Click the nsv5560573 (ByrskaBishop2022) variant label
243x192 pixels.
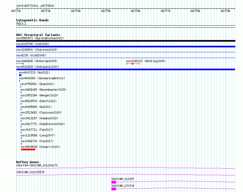pos(40,38)
